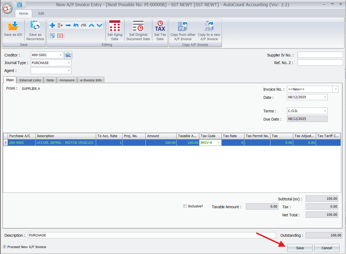The height and width of the screenshot is (254, 346).
Task: Click the Save as Recurrence icon
Action: pos(35,29)
